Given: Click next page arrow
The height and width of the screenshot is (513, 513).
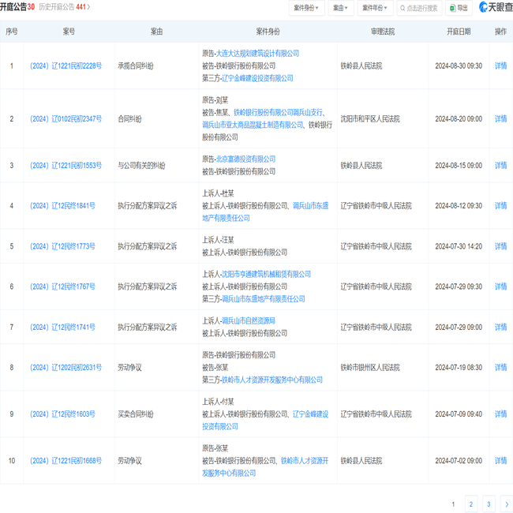Looking at the screenshot, I should pos(507,504).
